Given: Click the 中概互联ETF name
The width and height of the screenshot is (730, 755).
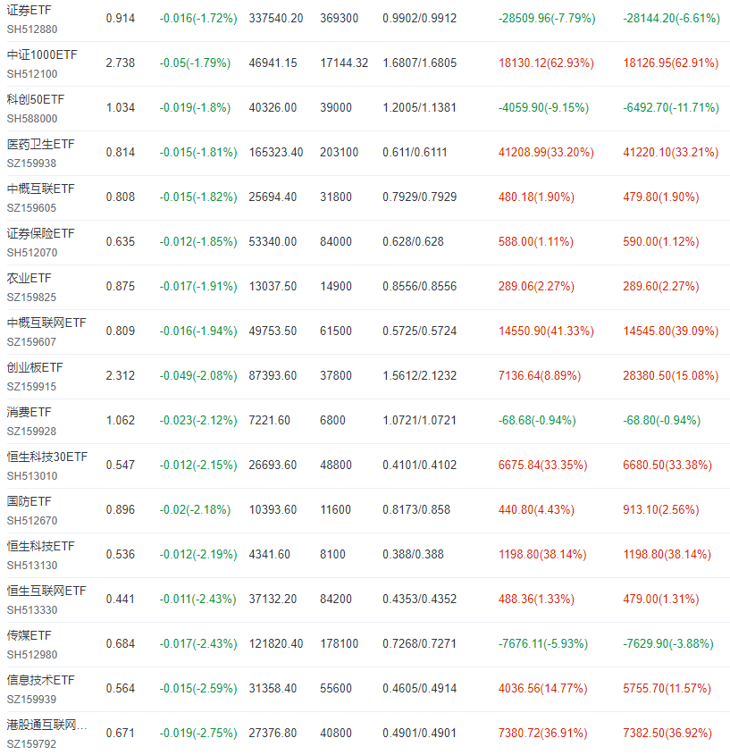Looking at the screenshot, I should point(39,188).
